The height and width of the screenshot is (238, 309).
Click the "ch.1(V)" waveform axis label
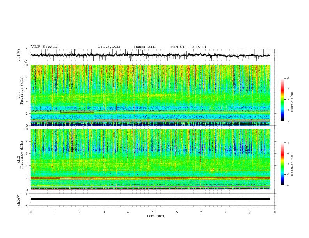pos(19,55)
